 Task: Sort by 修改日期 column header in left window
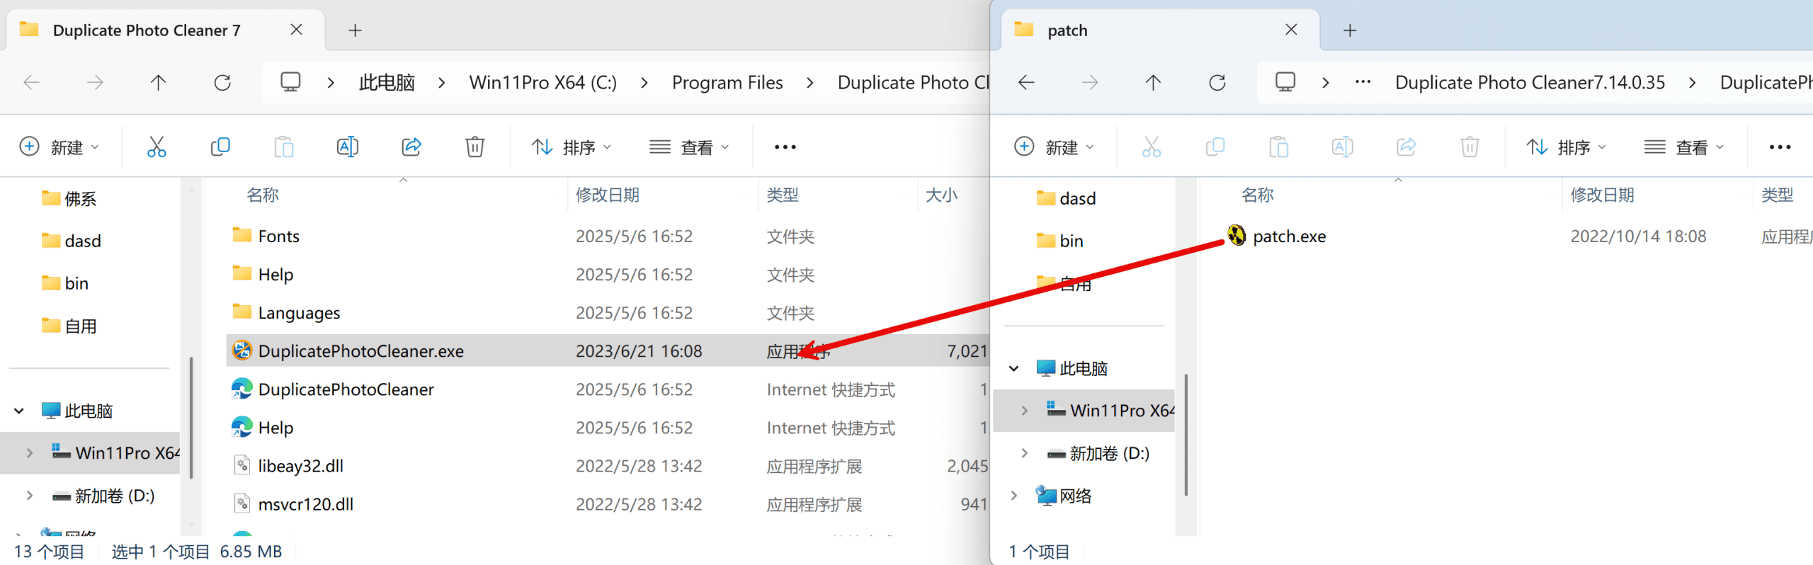pyautogui.click(x=607, y=195)
